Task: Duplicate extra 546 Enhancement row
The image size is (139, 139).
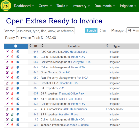Action: click(18, 109)
